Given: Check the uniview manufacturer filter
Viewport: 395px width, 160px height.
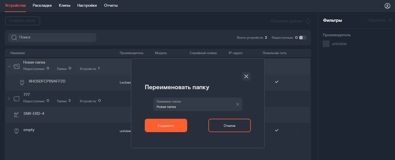Looking at the screenshot, I should (x=326, y=44).
